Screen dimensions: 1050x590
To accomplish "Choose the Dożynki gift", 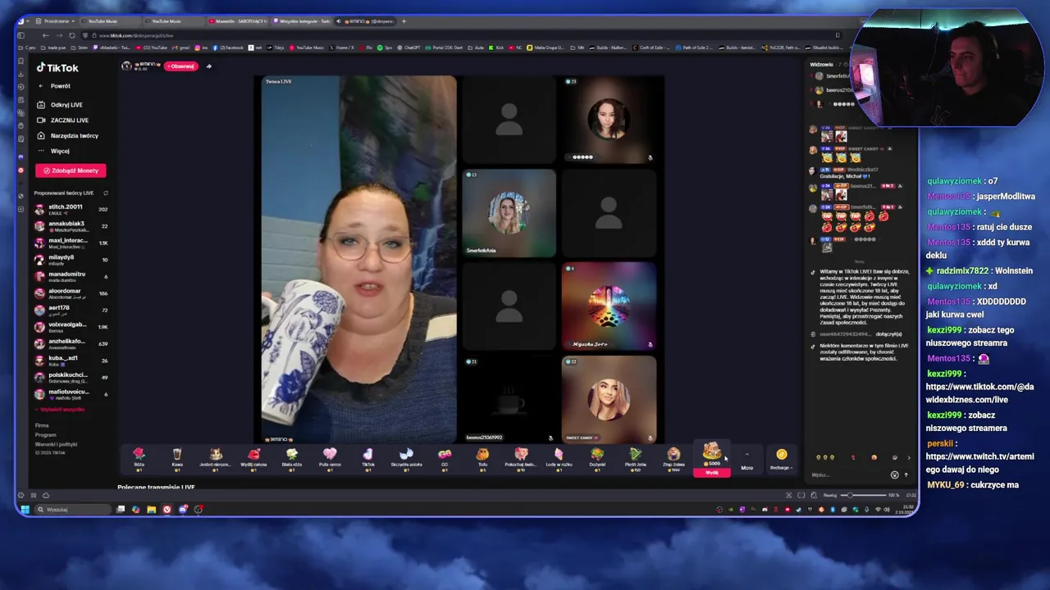I will [597, 458].
